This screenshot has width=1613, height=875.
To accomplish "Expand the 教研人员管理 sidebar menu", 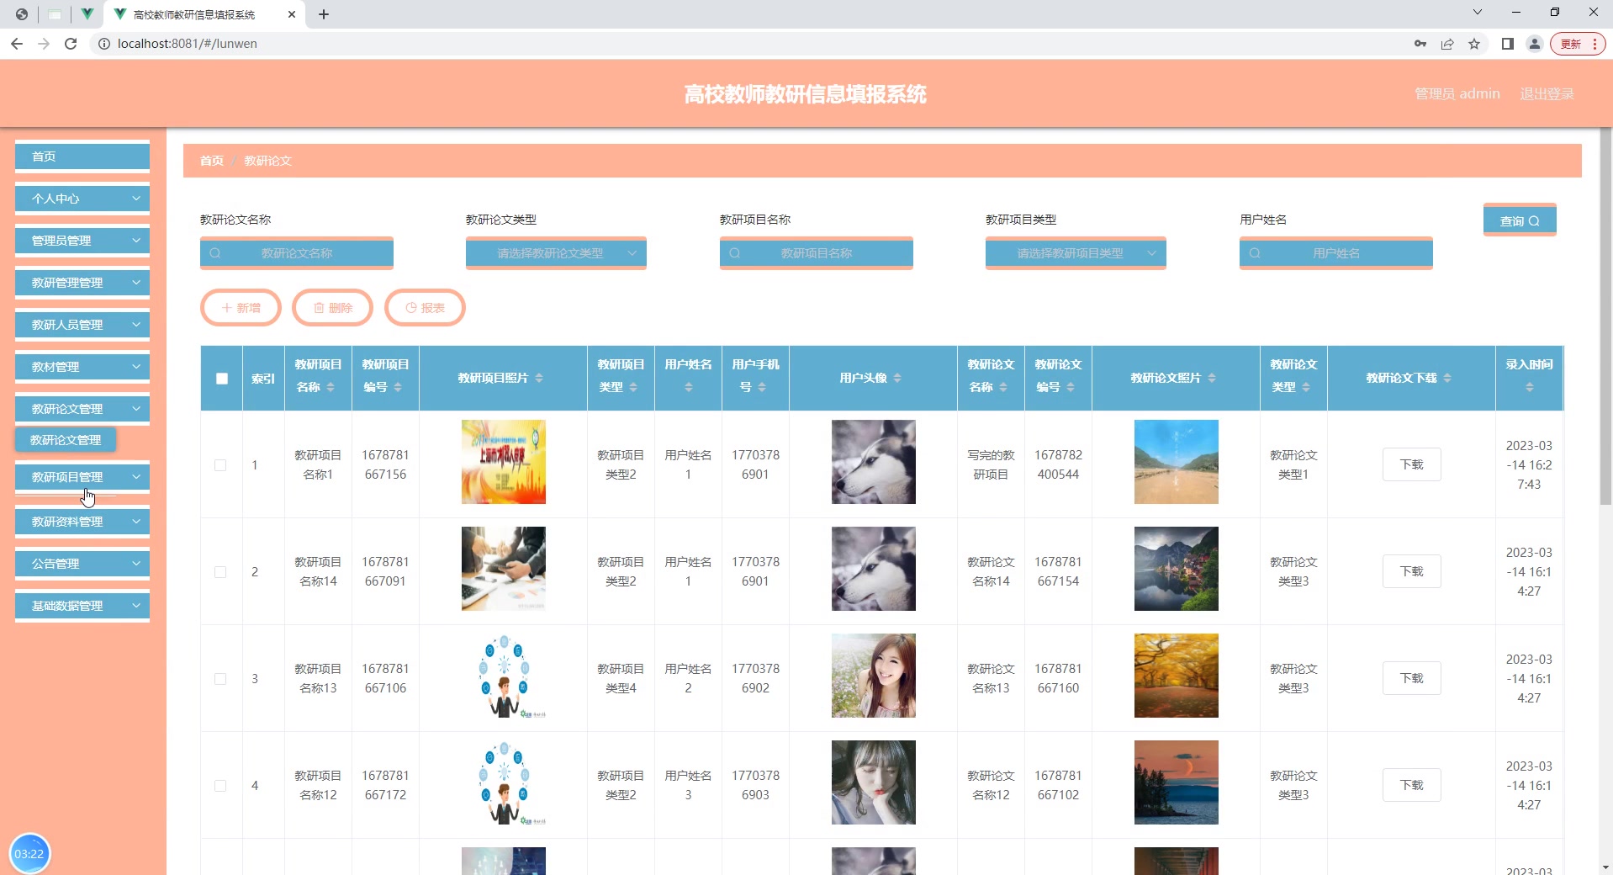I will pyautogui.click(x=82, y=325).
